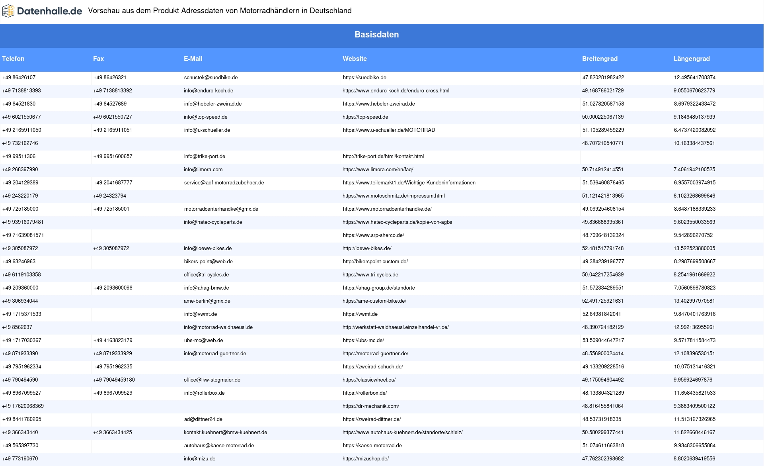
Task: Click website enduro-koch.de/enduro-cross.html
Action: point(396,91)
